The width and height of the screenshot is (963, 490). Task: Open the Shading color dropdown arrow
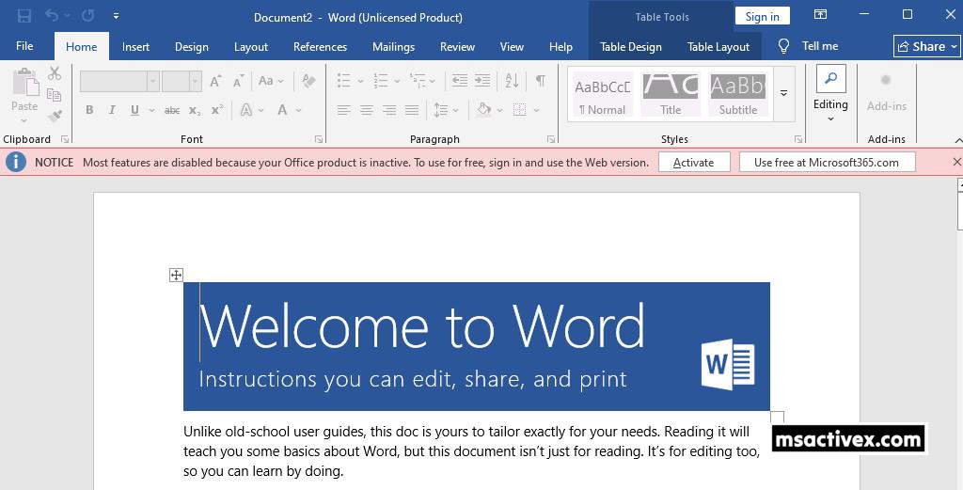[498, 110]
